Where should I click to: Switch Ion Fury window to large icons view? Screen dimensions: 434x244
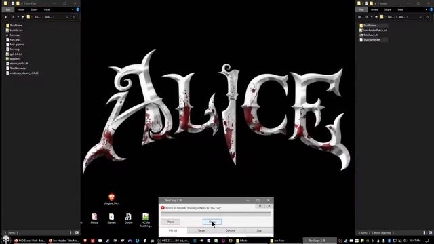pyautogui.click(x=77, y=232)
